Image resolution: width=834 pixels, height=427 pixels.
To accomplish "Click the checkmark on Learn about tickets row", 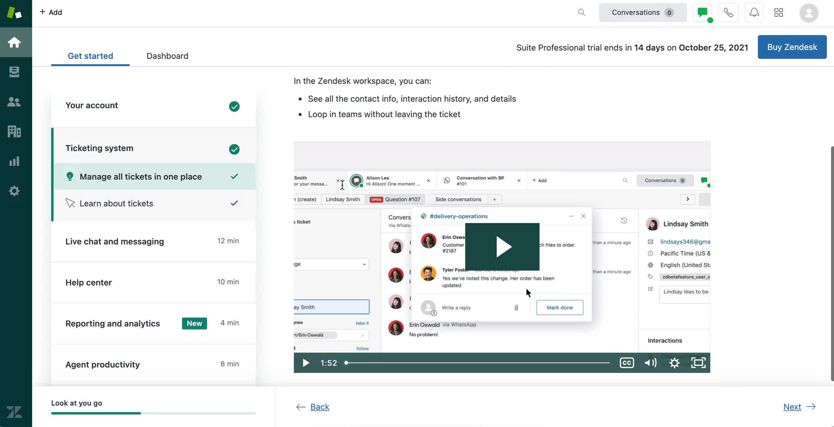I will point(234,203).
